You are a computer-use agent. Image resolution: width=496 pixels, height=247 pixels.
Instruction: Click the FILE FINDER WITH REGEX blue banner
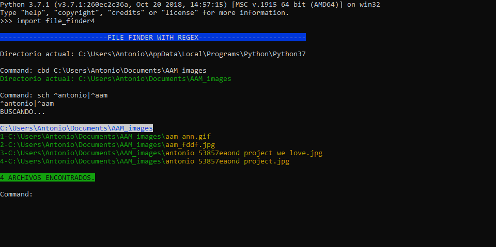(x=153, y=37)
